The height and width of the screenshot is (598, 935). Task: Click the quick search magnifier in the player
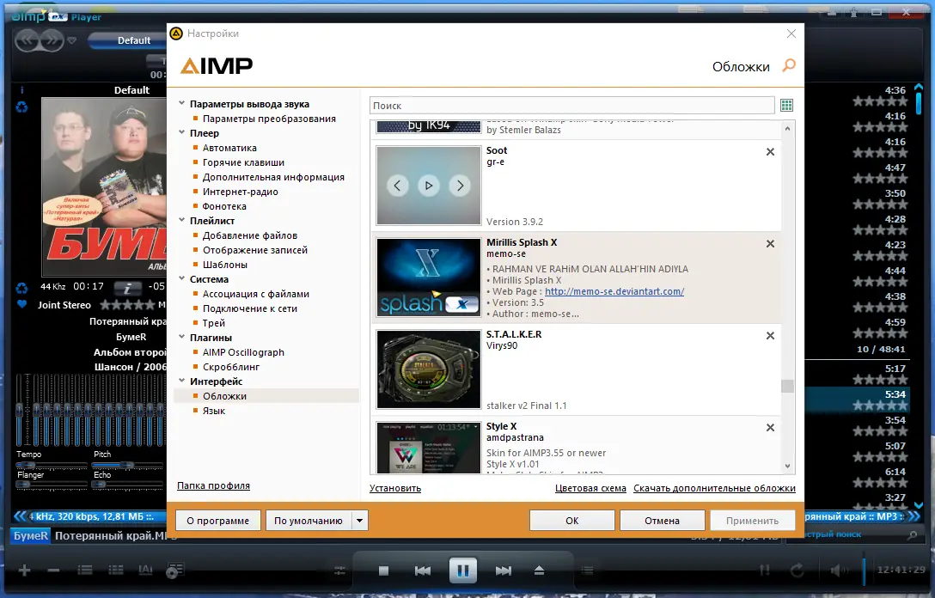click(912, 535)
